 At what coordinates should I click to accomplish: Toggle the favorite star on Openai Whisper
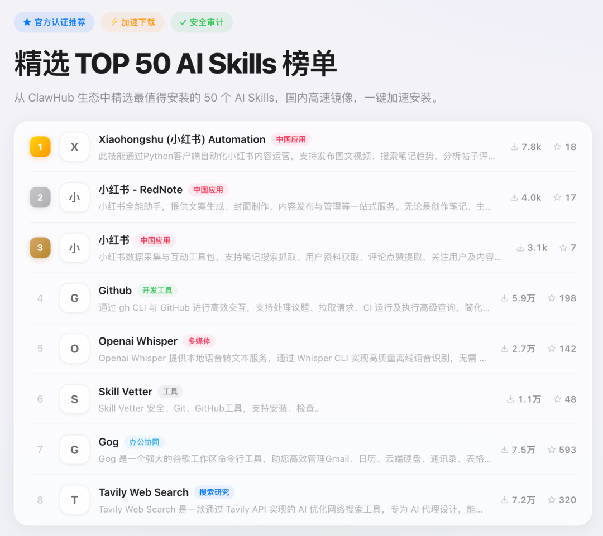(553, 348)
